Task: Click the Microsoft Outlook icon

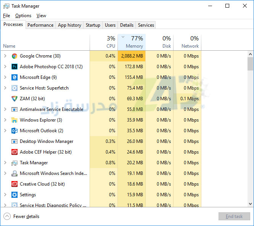Action: tap(14, 131)
